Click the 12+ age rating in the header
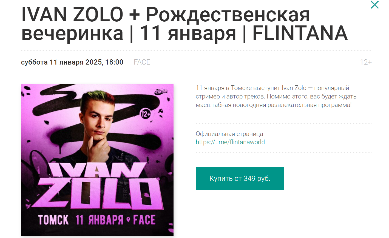The height and width of the screenshot is (238, 389). 366,62
